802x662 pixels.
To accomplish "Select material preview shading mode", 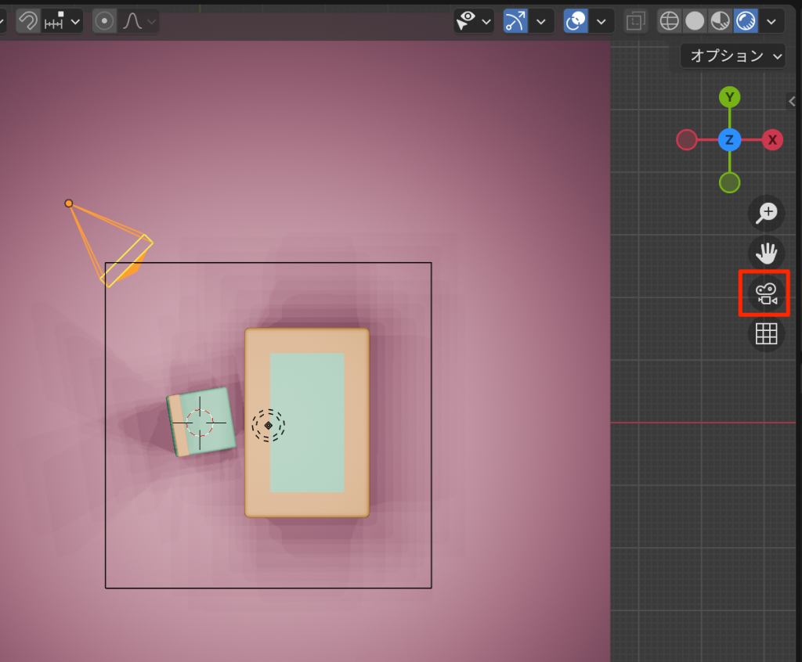I will [720, 20].
